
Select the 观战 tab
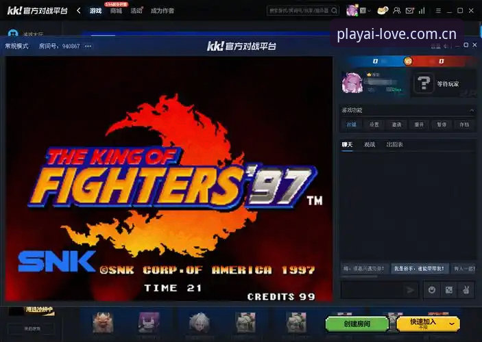pyautogui.click(x=369, y=144)
